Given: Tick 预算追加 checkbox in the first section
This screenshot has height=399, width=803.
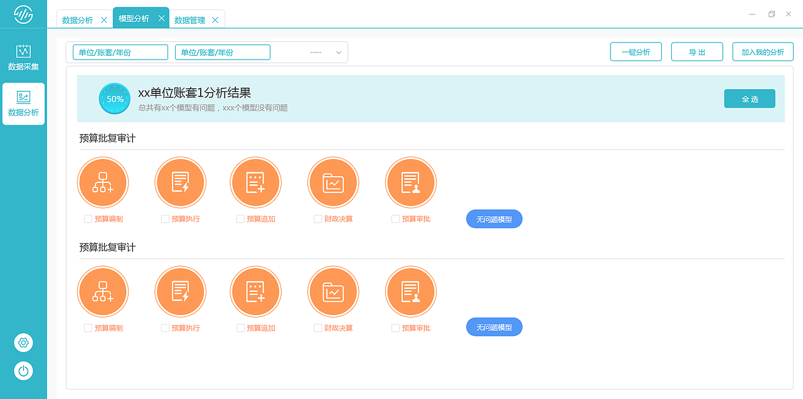Looking at the screenshot, I should [240, 219].
